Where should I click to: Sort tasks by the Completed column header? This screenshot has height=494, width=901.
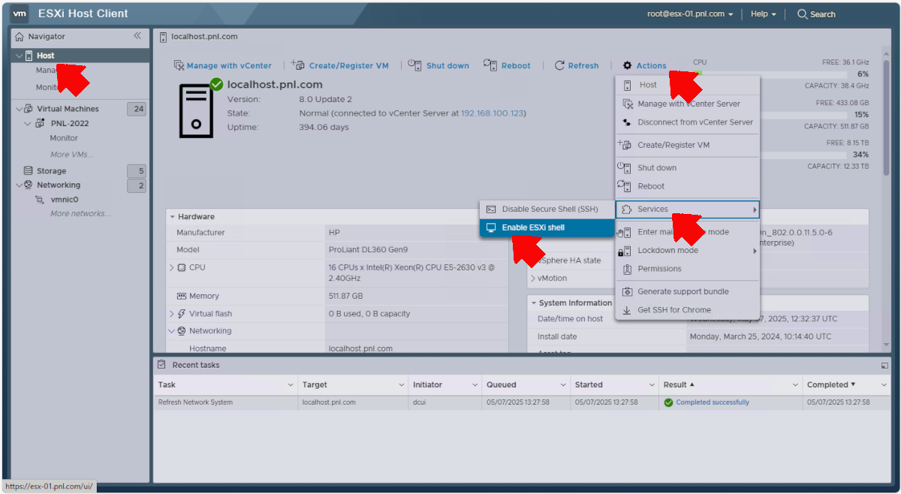point(847,385)
